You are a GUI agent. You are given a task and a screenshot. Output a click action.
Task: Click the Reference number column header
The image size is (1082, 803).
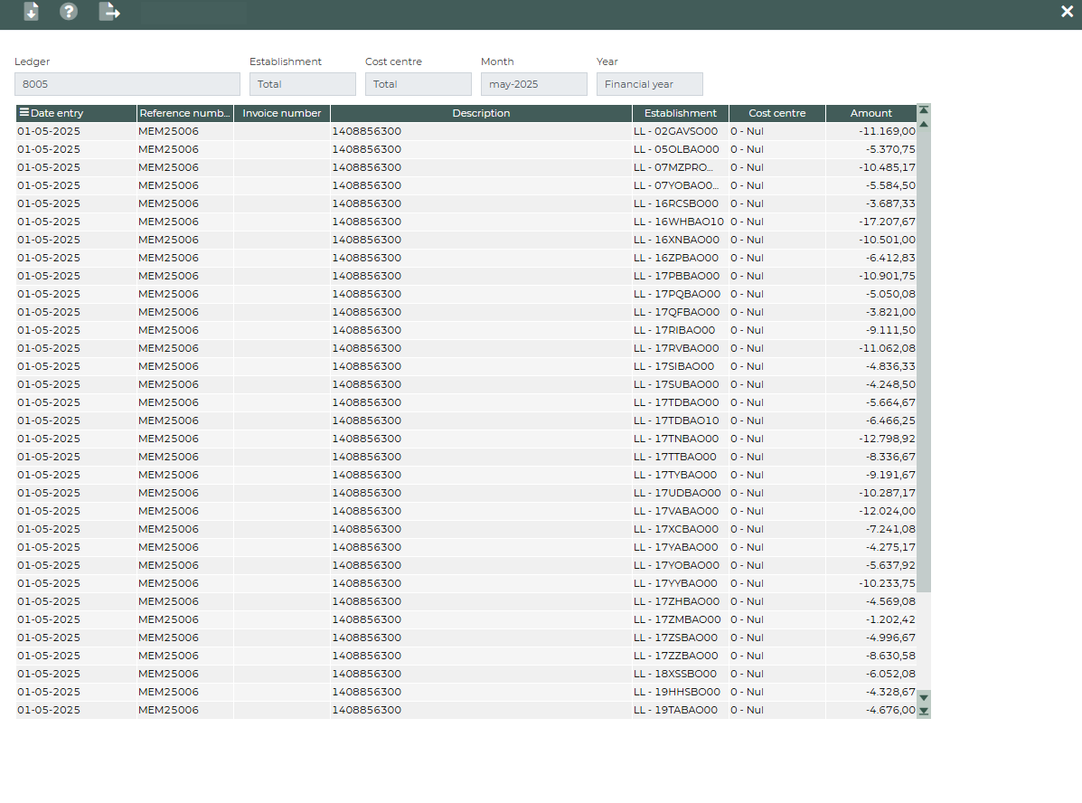184,113
